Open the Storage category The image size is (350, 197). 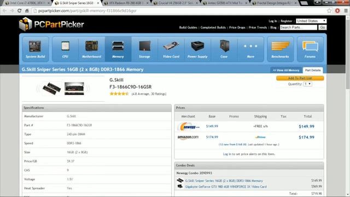(x=144, y=49)
